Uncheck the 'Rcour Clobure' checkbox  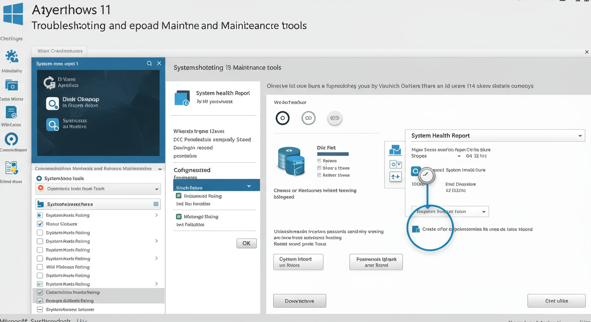[x=40, y=224]
